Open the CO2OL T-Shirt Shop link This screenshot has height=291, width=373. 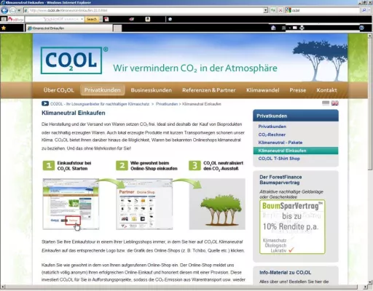279,159
